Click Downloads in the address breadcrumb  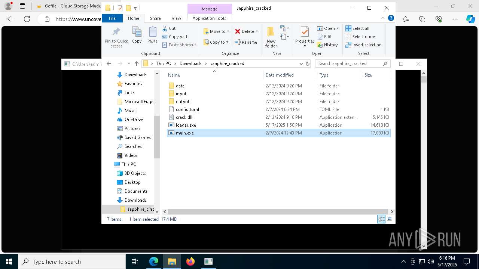click(190, 64)
